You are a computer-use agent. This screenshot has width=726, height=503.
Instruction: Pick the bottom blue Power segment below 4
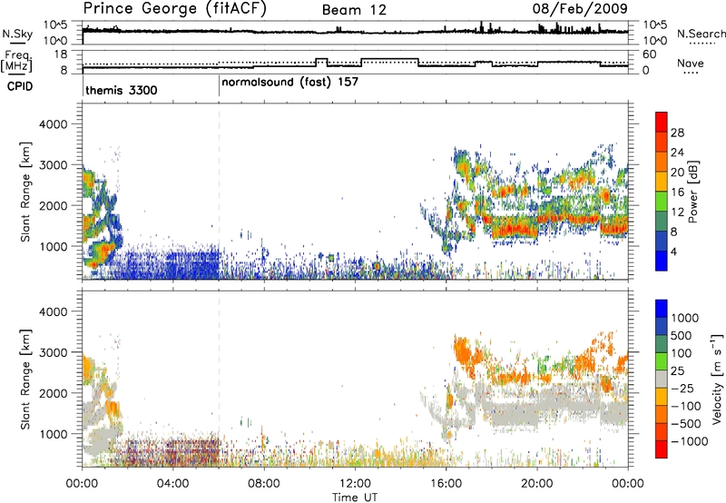pyautogui.click(x=662, y=261)
